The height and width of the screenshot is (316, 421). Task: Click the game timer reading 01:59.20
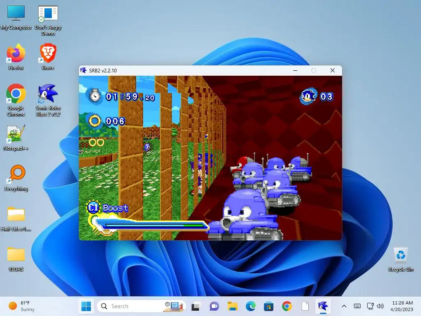(130, 97)
